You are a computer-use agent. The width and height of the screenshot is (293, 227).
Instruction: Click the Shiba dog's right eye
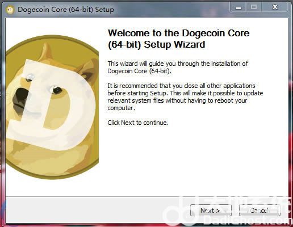click(x=56, y=90)
